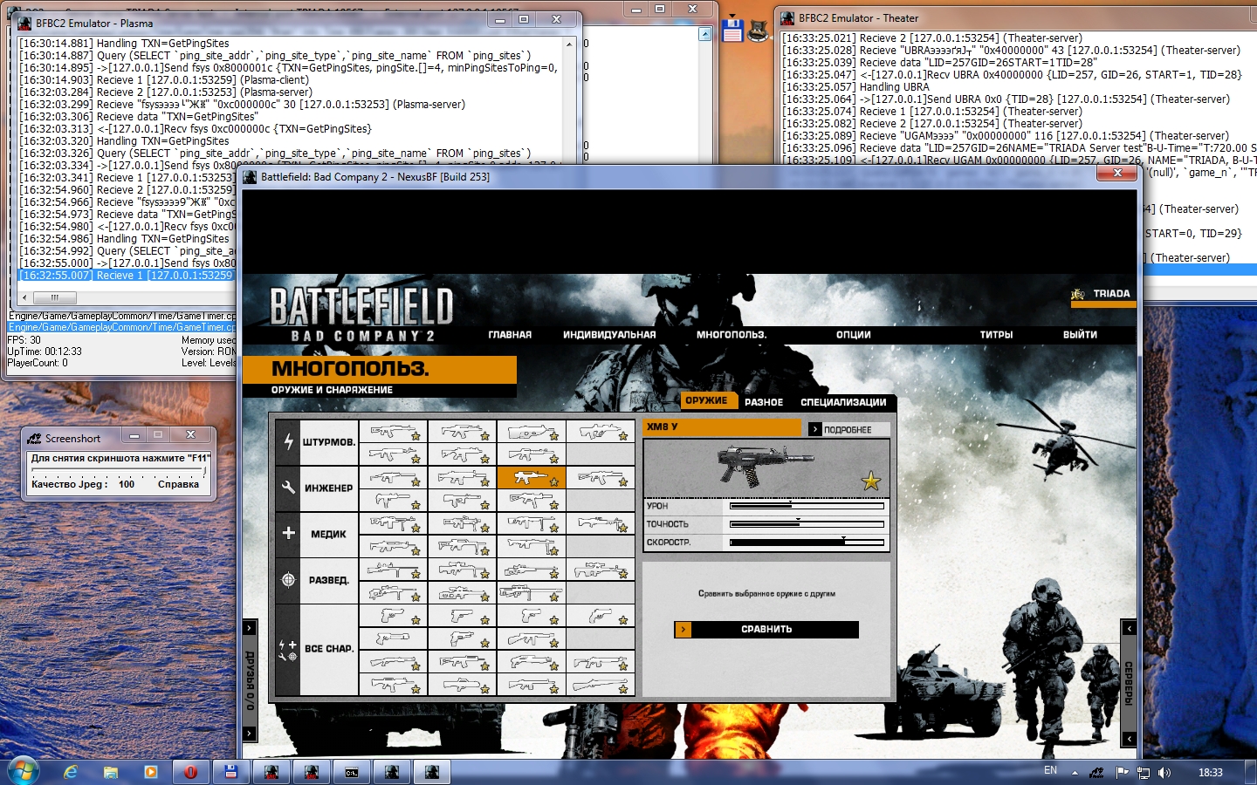The image size is (1257, 785).
Task: Pick first pistol in ВСЕ СНАР. top row
Action: (393, 616)
